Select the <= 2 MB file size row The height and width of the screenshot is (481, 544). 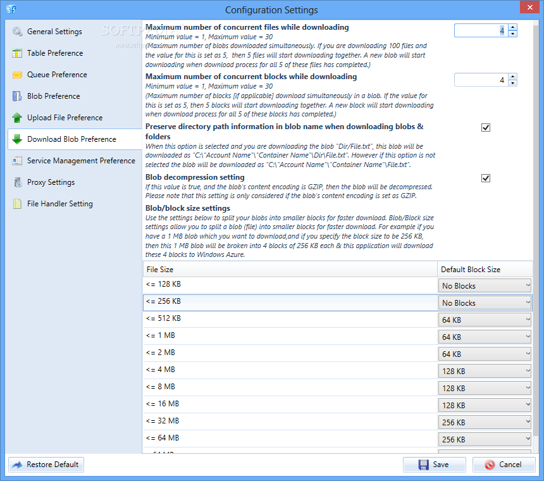pyautogui.click(x=290, y=353)
